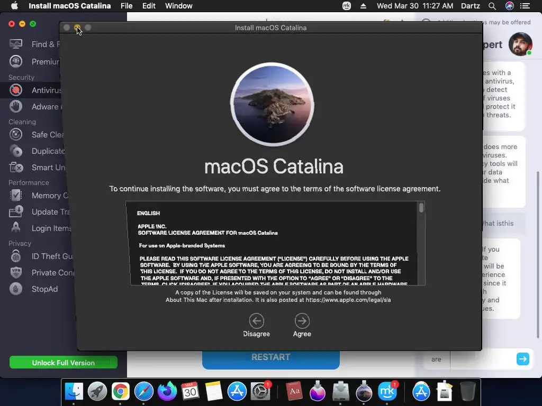Click Install macOS Catalina icon in Dock
Screen dimensions: 542x406
pos(364,392)
